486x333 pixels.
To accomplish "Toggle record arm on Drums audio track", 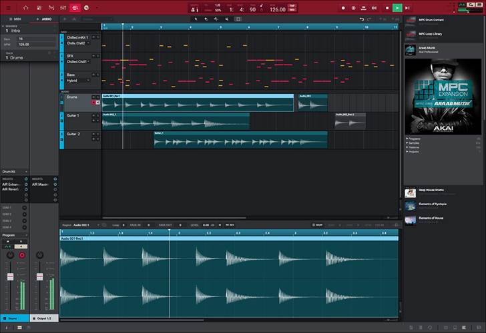I will tap(93, 103).
